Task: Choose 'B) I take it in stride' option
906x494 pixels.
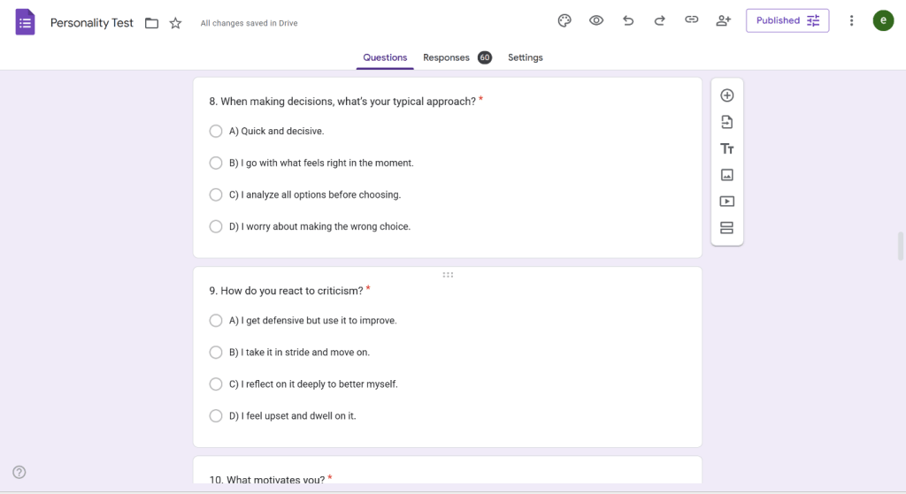Action: tap(216, 352)
